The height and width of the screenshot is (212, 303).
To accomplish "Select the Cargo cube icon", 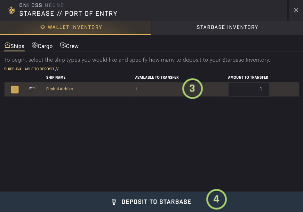I will pos(34,46).
